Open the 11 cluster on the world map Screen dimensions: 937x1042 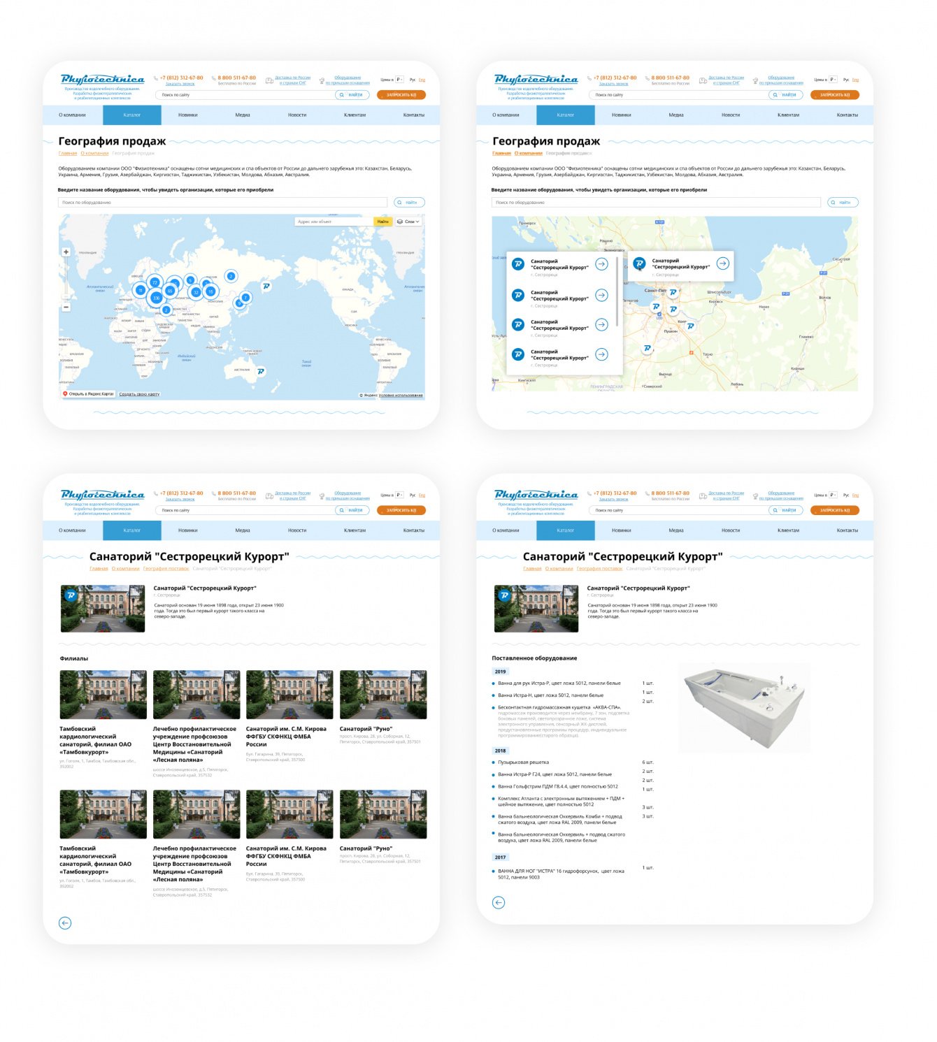pyautogui.click(x=140, y=290)
